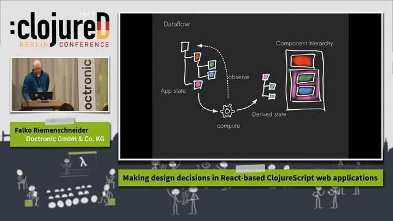Click the arrow from gear to Derived state
393x221 pixels.
(247, 105)
